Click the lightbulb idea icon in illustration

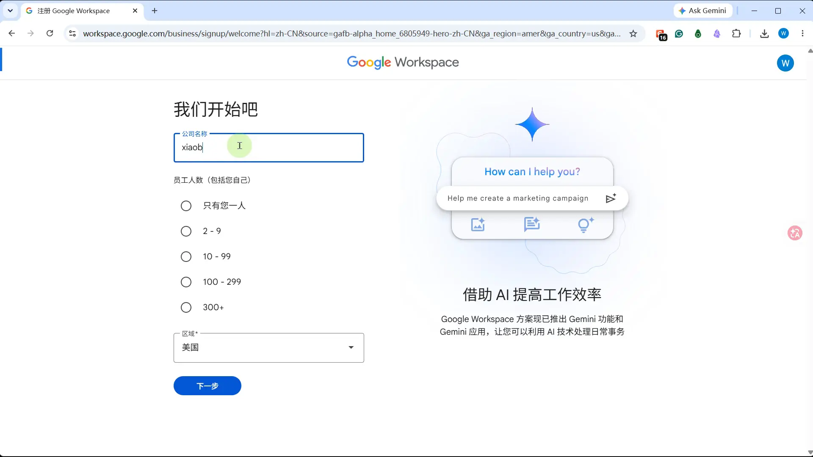pyautogui.click(x=586, y=225)
